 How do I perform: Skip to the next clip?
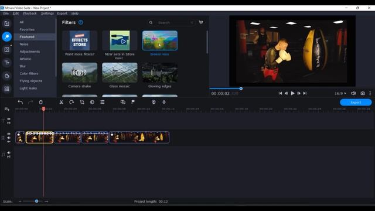[305, 93]
